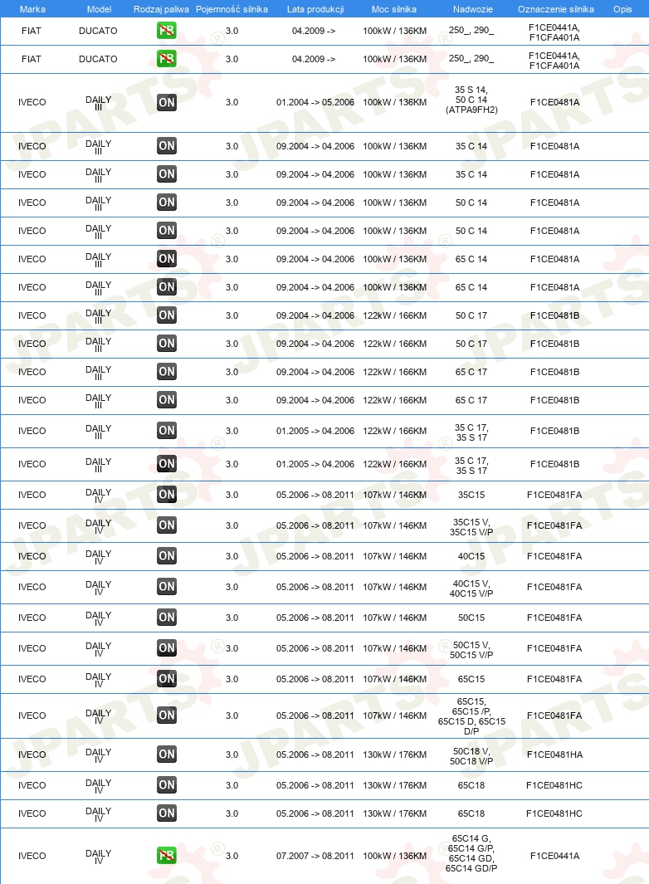Select F1CE0481FA in the 50C15 V, 50C15 V/P row

555,648
